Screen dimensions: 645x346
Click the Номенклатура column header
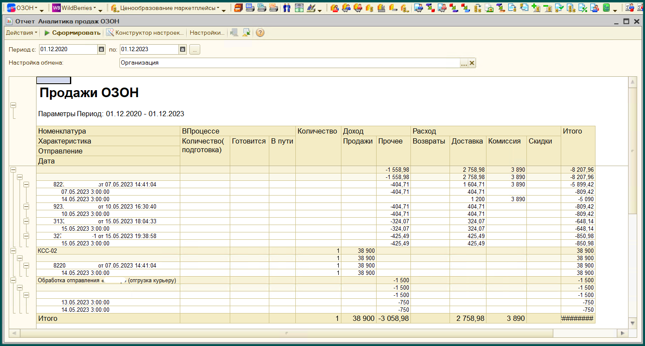coord(108,131)
